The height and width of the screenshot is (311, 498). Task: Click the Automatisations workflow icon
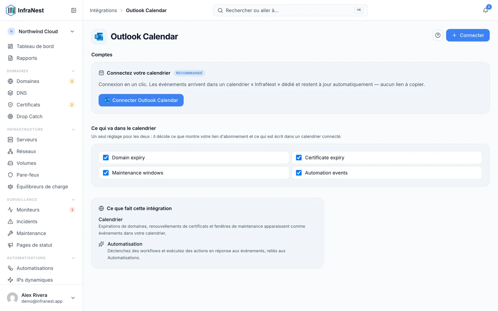click(x=10, y=268)
